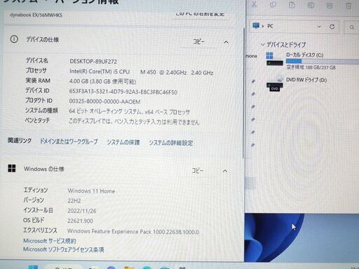
Task: Click the Copy icon in File Explorer toolbar
Action: (273, 5)
